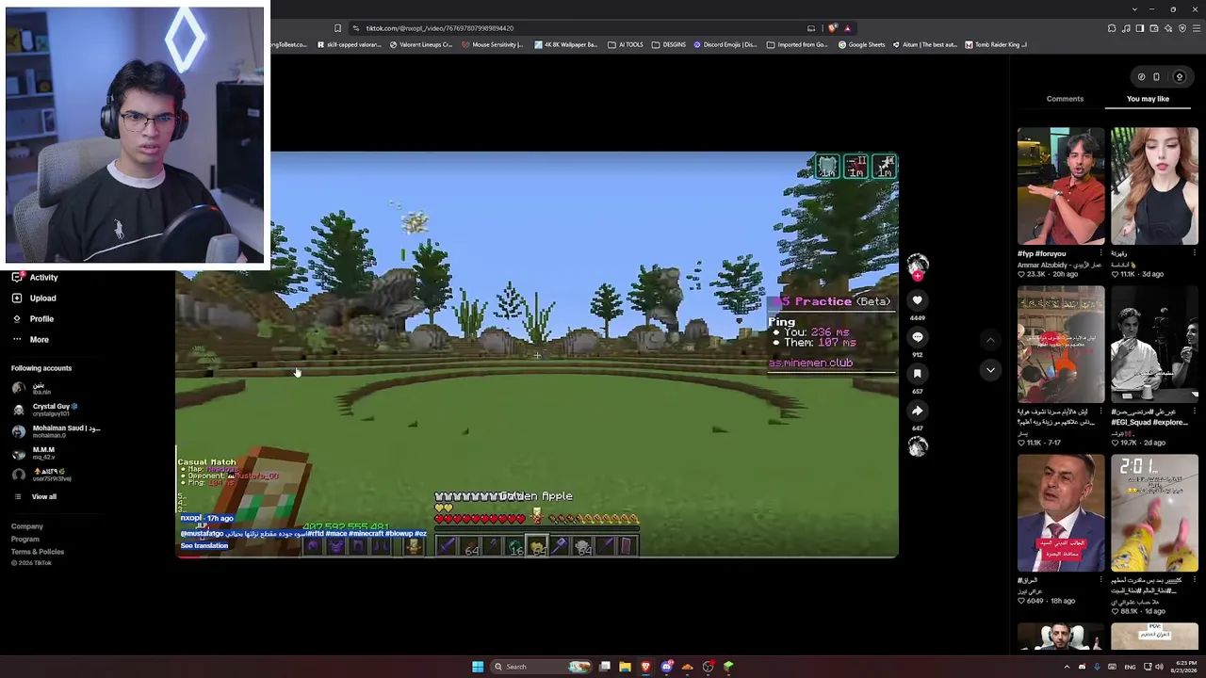Expand following list with View all
This screenshot has width=1206, height=678.
[35, 497]
